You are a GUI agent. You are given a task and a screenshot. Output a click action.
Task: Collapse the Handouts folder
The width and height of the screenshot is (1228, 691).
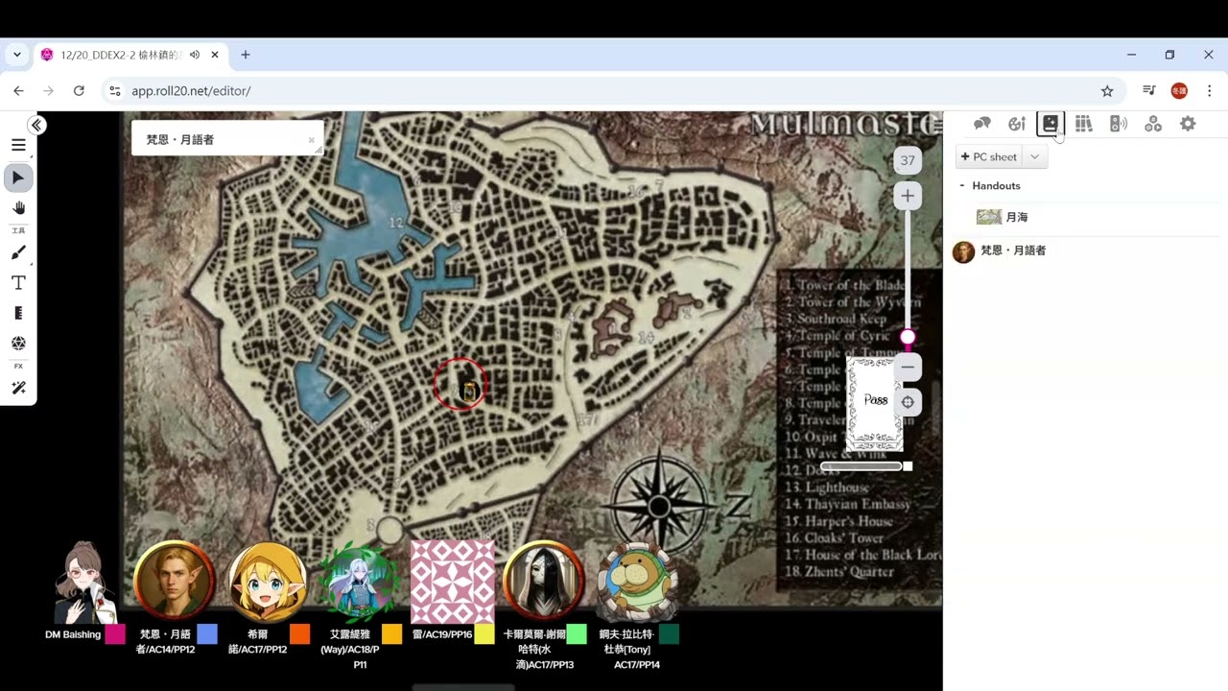962,186
